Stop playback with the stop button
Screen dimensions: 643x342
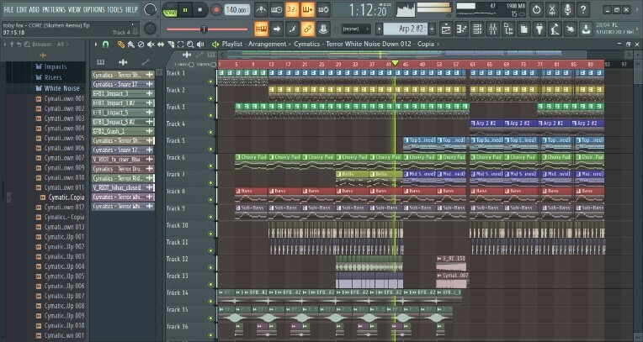tap(200, 10)
